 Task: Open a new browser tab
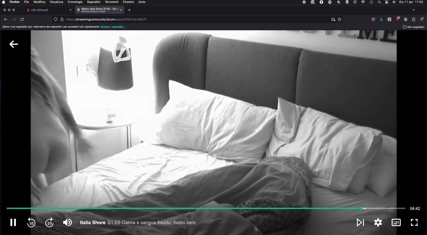(x=129, y=10)
